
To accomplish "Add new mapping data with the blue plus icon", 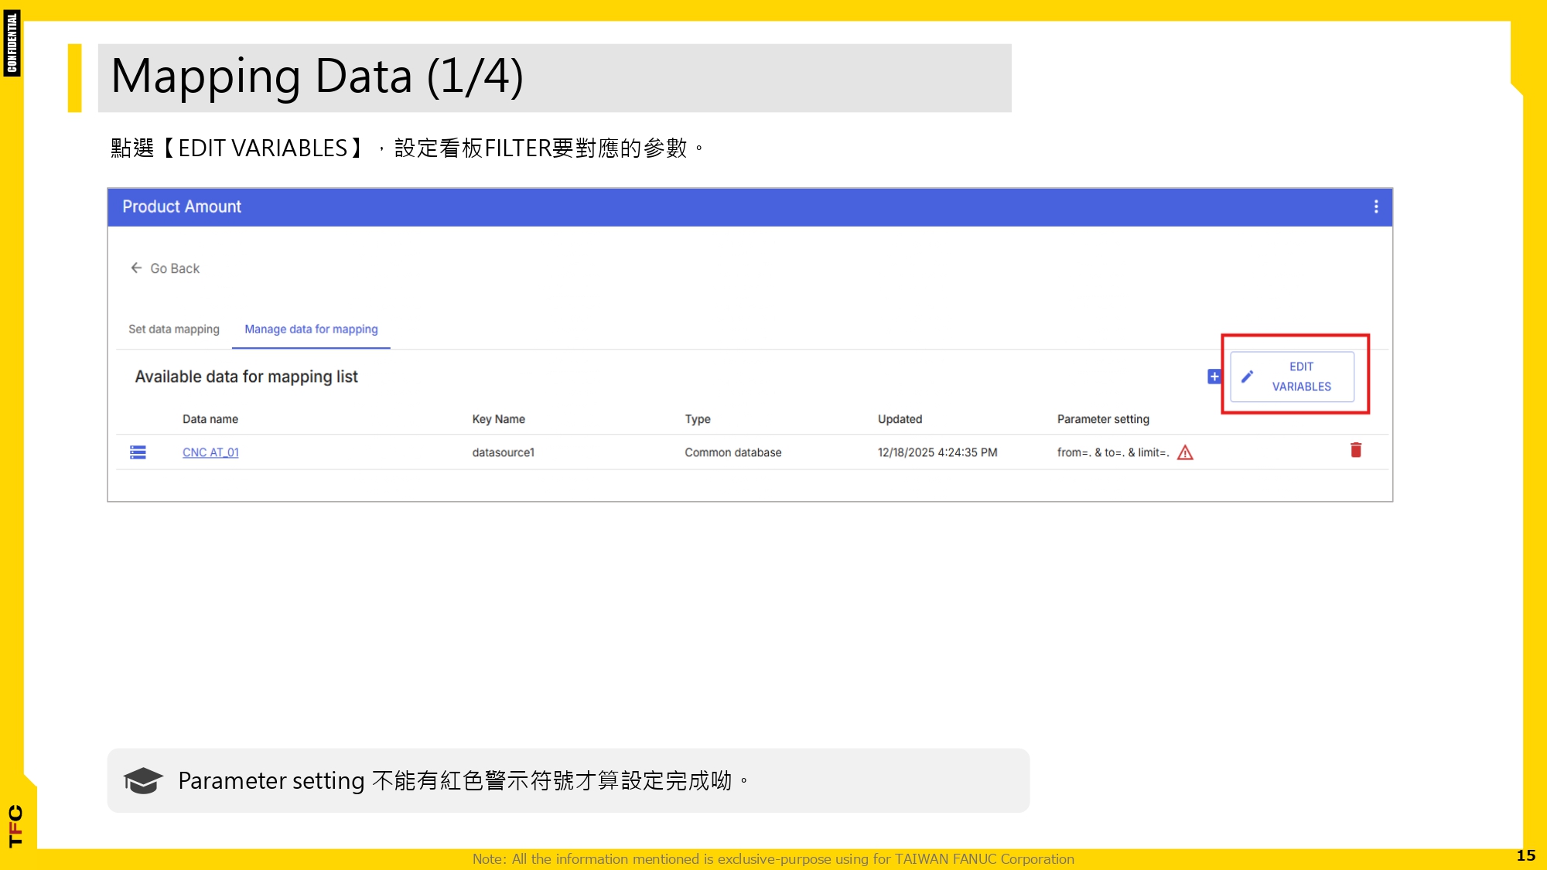I will click(1214, 377).
